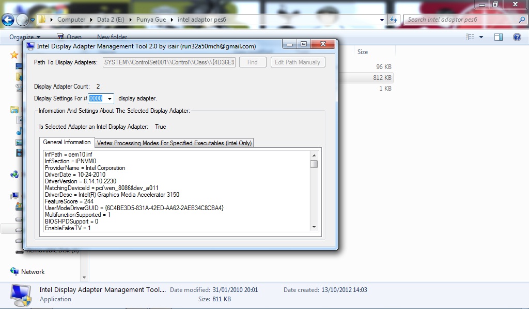The image size is (529, 309).
Task: Click Edit Path Manually button
Action: click(298, 62)
